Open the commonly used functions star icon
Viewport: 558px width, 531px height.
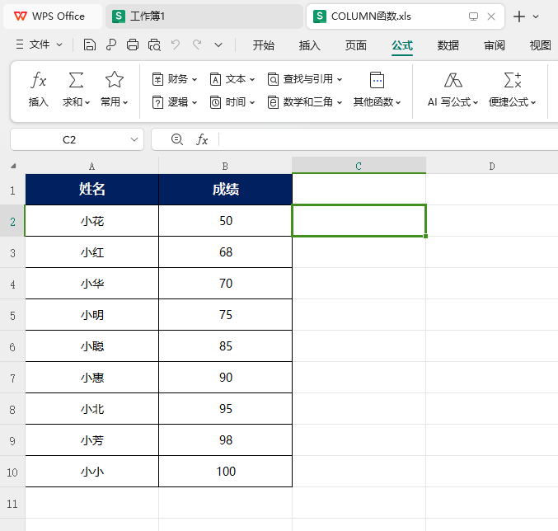click(114, 80)
